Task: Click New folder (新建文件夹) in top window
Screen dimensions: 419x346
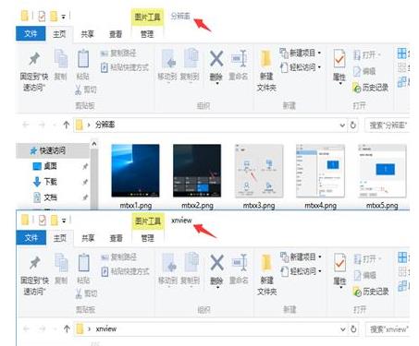Action: tap(266, 71)
